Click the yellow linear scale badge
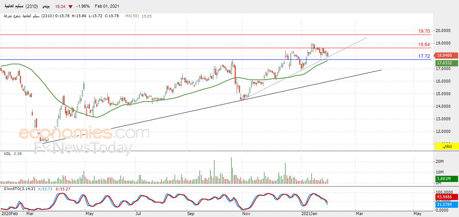The image size is (459, 217). [447, 146]
